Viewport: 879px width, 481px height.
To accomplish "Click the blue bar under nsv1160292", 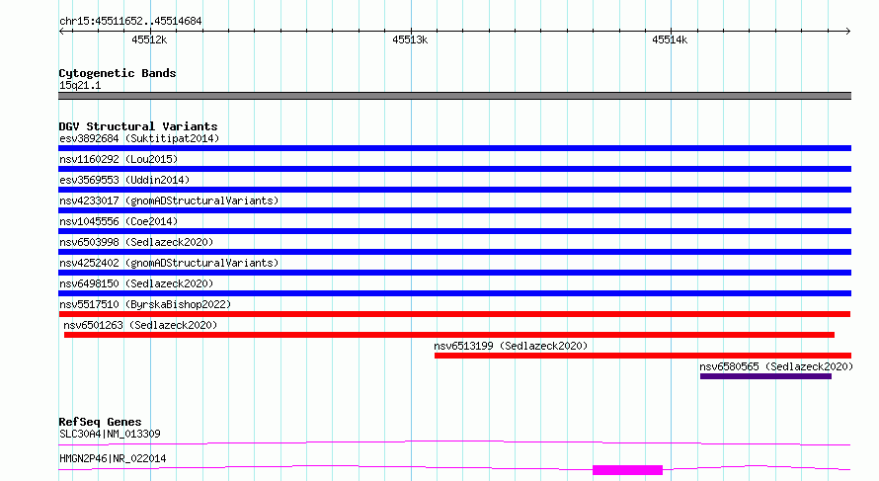I will pos(454,169).
